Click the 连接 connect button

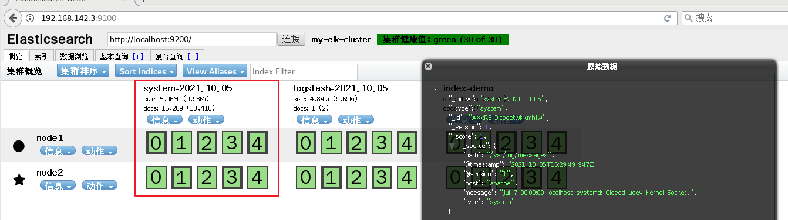coord(291,39)
